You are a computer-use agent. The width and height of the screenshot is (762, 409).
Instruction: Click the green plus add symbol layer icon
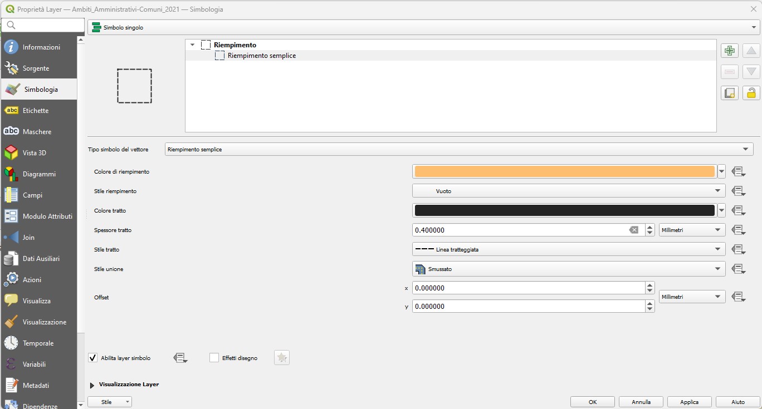tap(730, 51)
